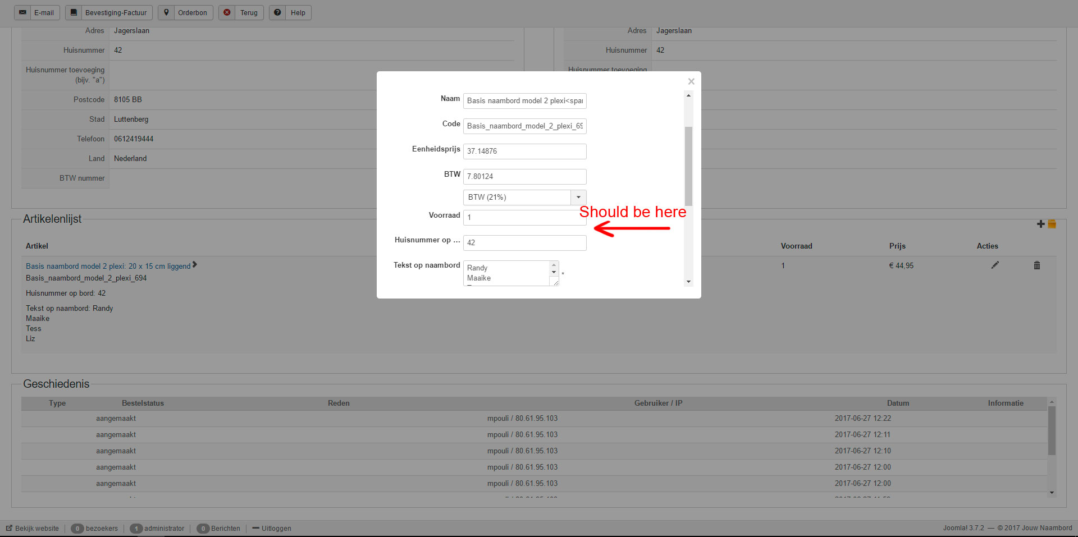1078x537 pixels.
Task: Click the popup scrollbar down arrow
Action: 688,282
